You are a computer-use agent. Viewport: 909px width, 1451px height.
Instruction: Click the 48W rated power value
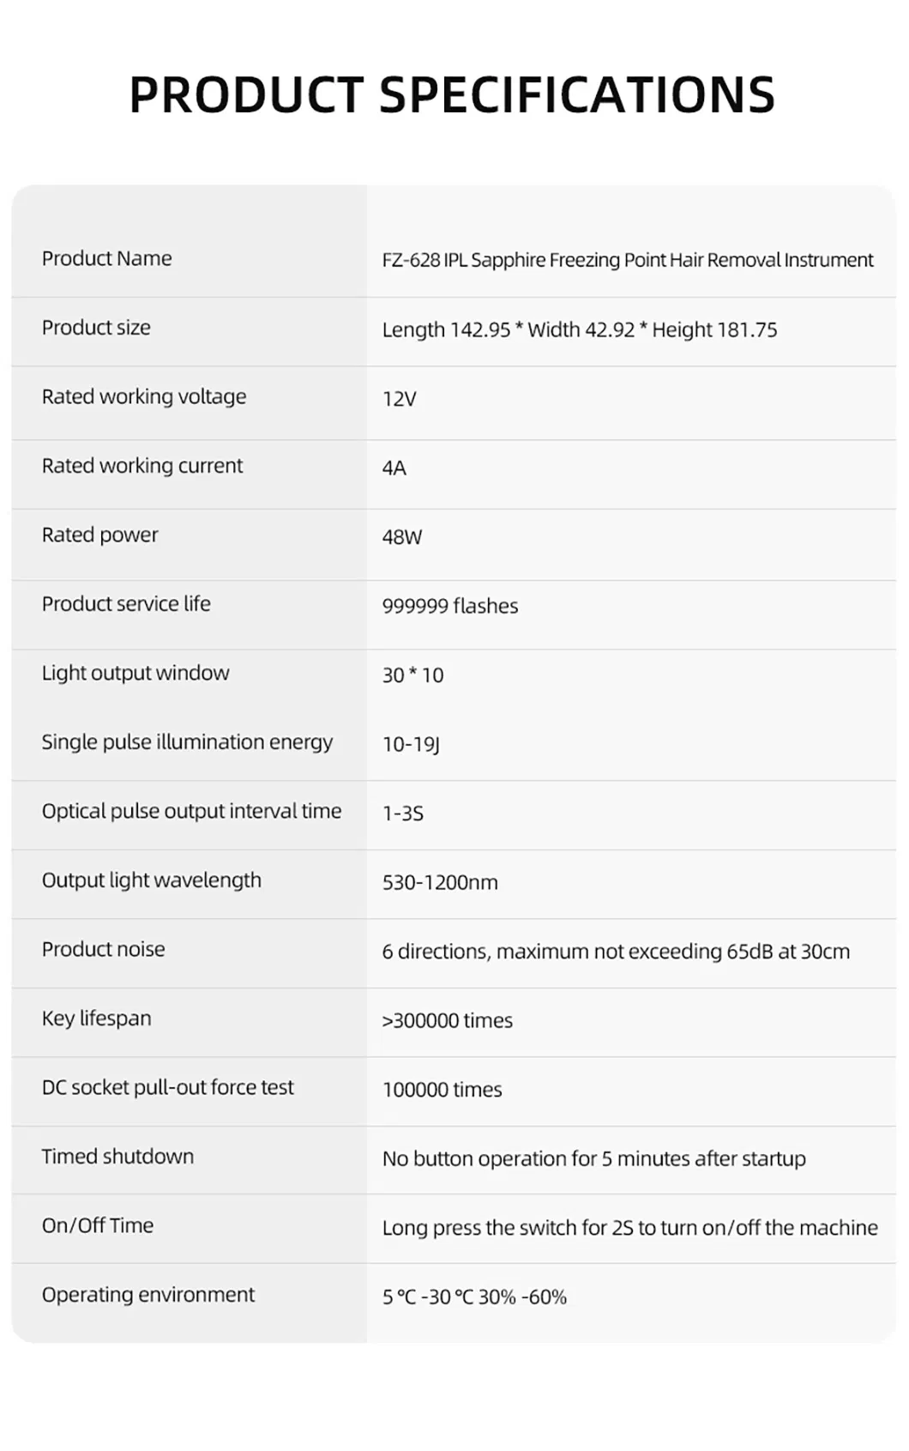[401, 537]
